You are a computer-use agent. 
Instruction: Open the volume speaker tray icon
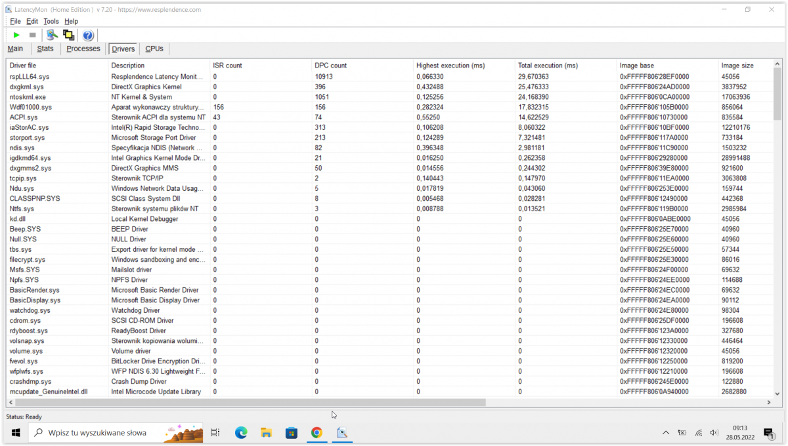click(714, 432)
